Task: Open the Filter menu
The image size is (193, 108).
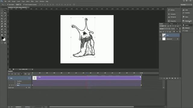Action: [x=32, y=1]
